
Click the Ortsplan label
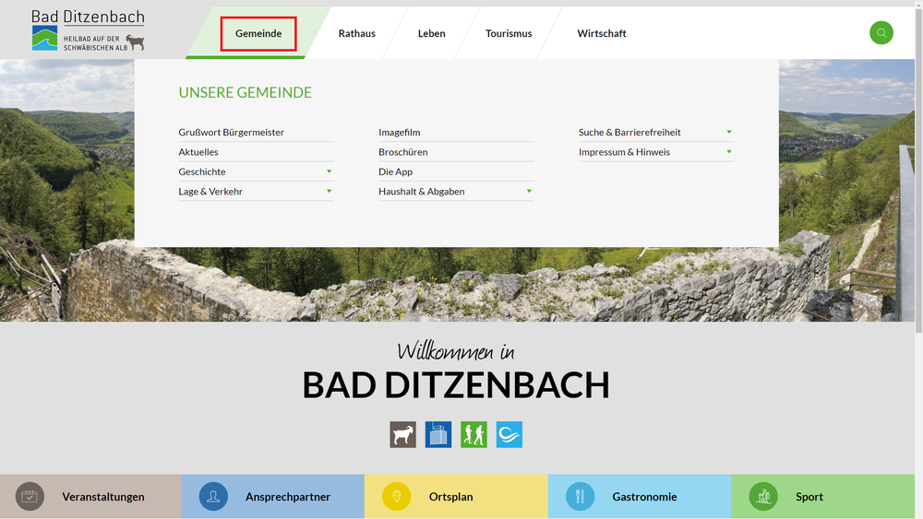[x=451, y=497]
